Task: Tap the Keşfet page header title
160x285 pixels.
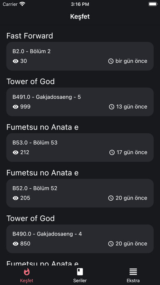Action: [80, 17]
